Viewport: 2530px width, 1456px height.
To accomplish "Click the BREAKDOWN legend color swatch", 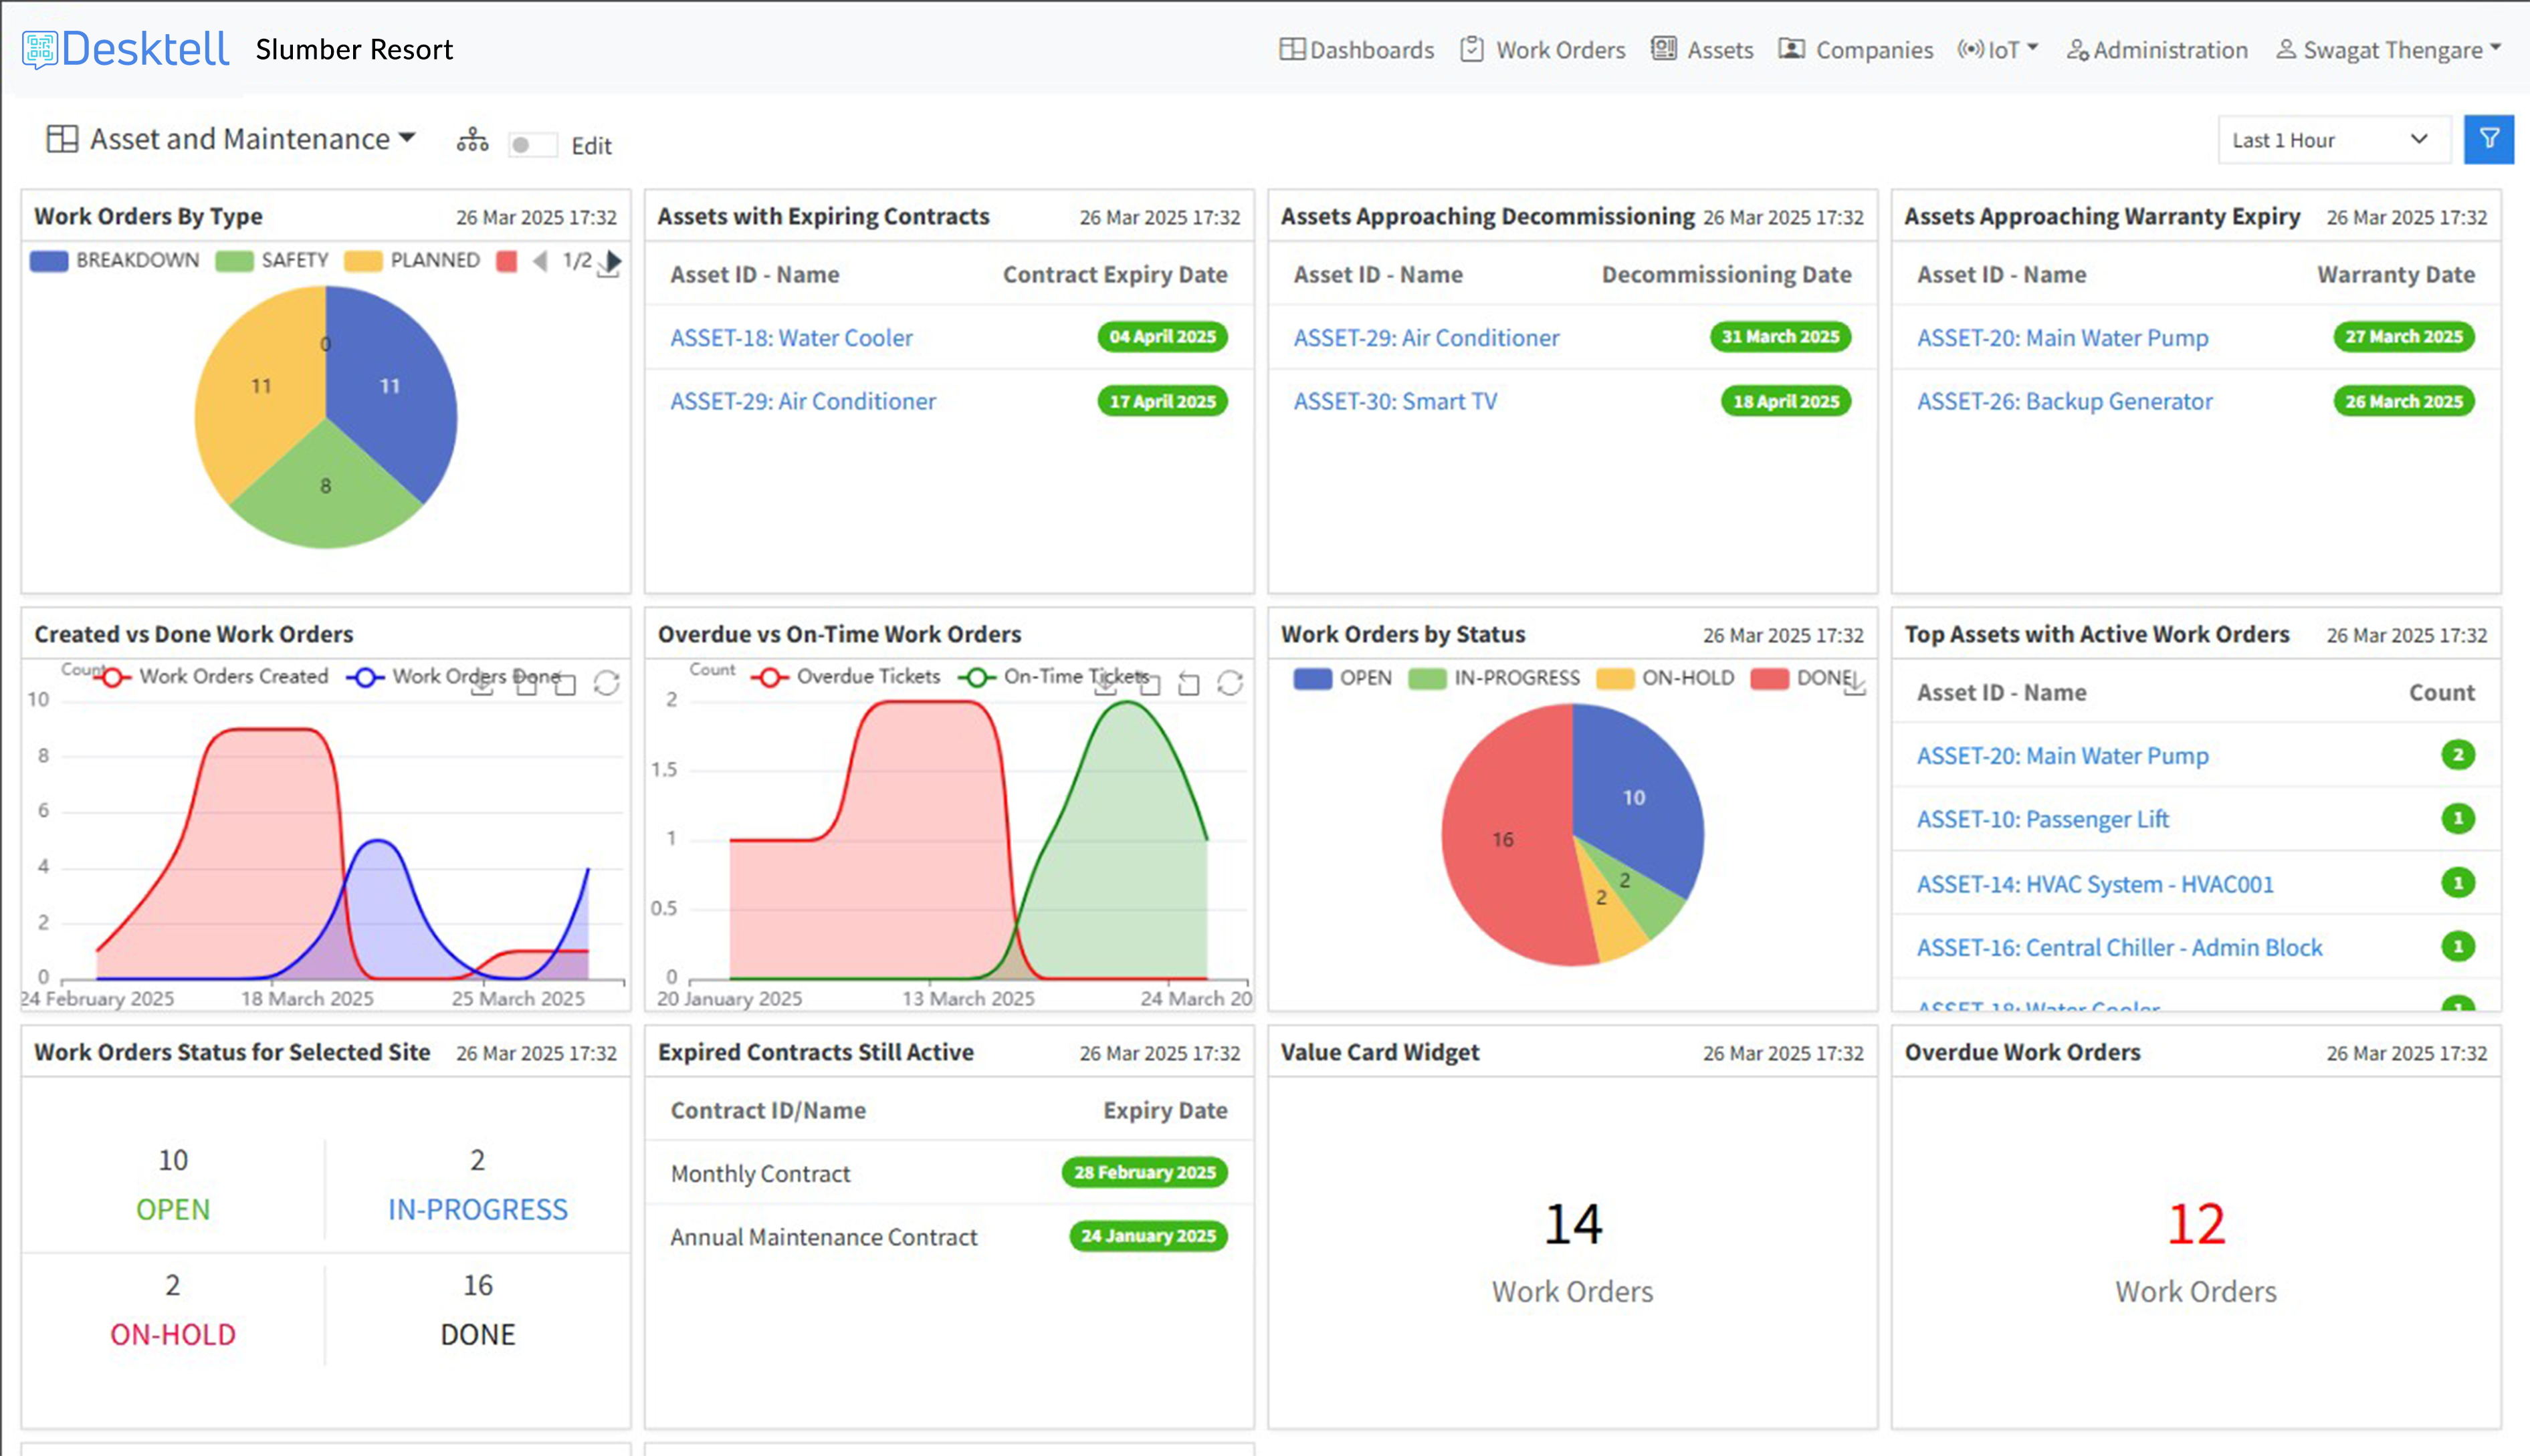I will pos(49,261).
